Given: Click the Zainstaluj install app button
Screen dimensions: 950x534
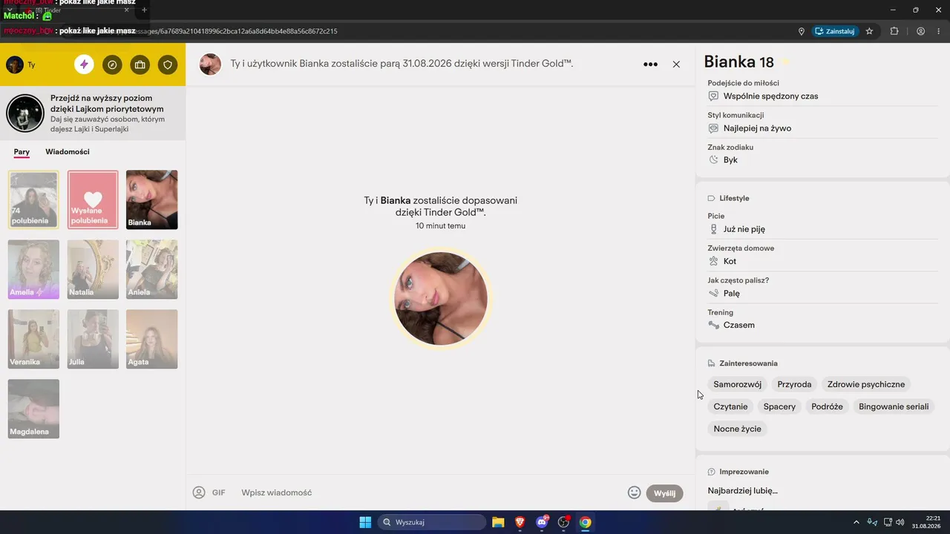Looking at the screenshot, I should 835,31.
